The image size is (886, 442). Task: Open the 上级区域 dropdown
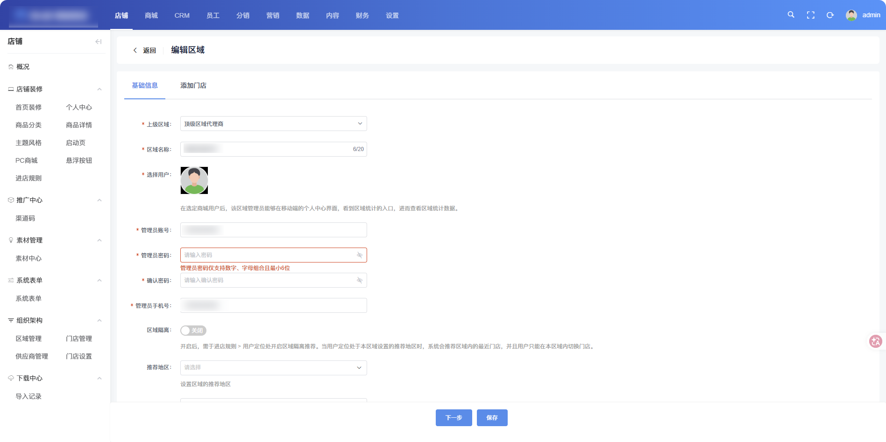click(x=273, y=124)
